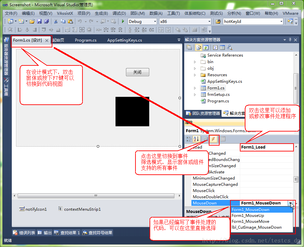Click View Designer icon in Solution Explorer
The height and width of the screenshot is (247, 304).
223,47
